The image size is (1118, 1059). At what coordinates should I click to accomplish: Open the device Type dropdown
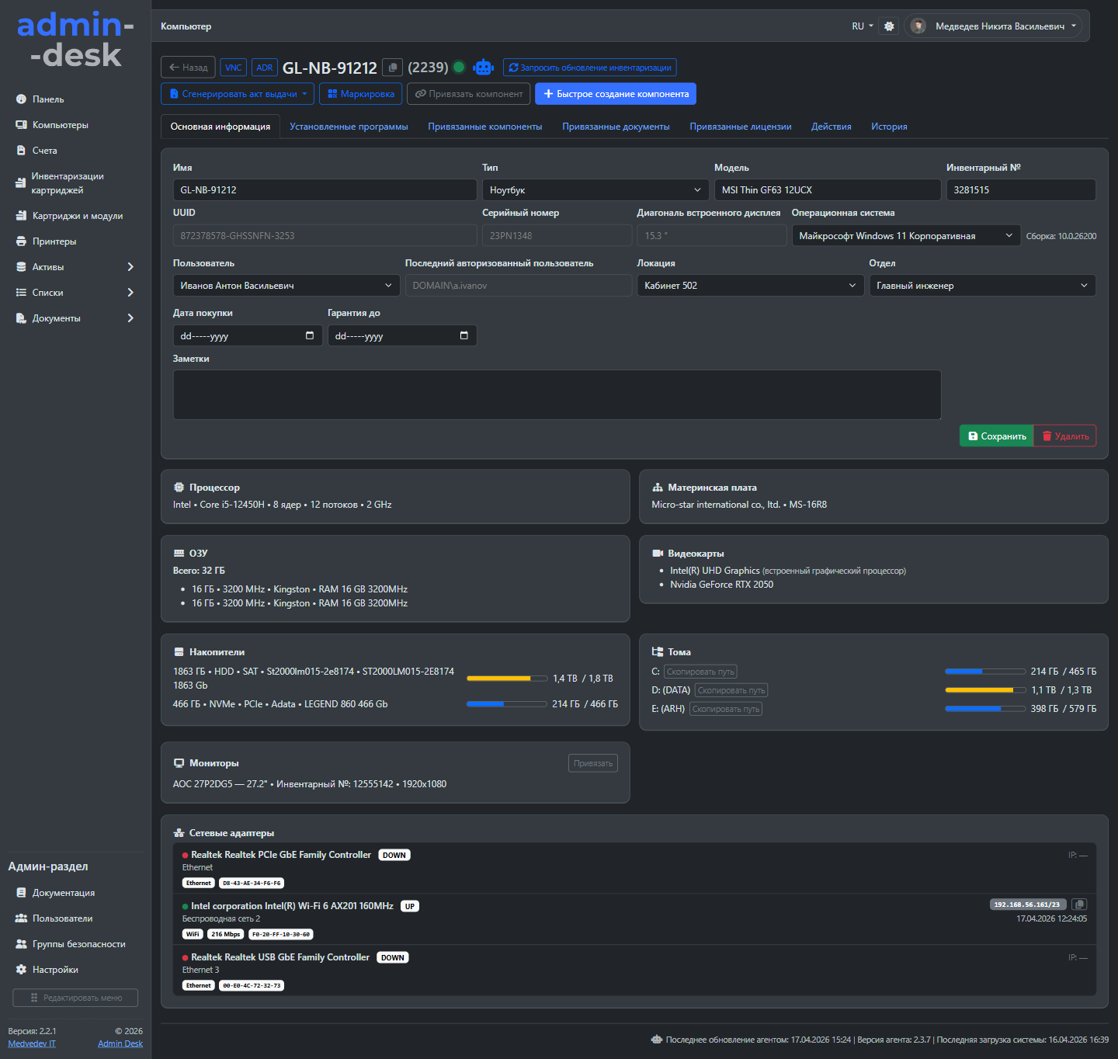click(x=595, y=190)
